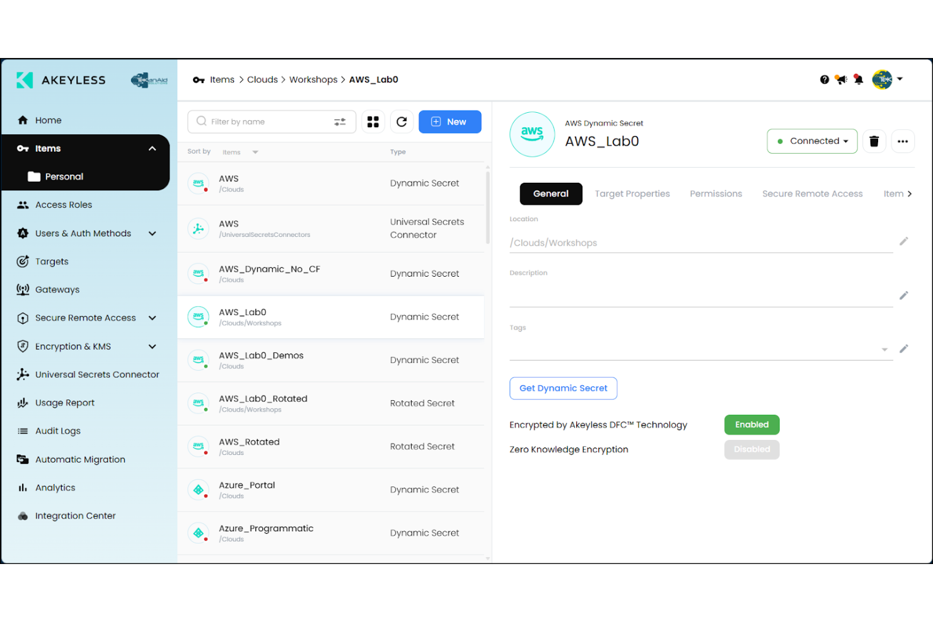Open the Home sidebar icon
The width and height of the screenshot is (933, 622).
(23, 120)
